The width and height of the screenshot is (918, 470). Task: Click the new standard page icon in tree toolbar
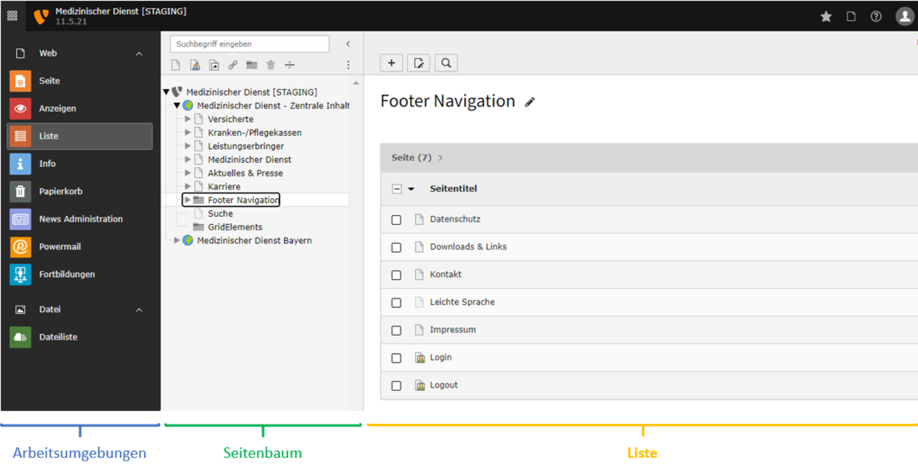click(176, 65)
